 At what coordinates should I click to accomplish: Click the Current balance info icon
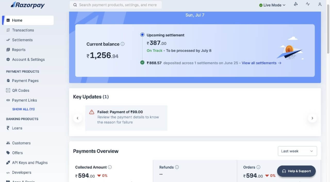tap(122, 44)
